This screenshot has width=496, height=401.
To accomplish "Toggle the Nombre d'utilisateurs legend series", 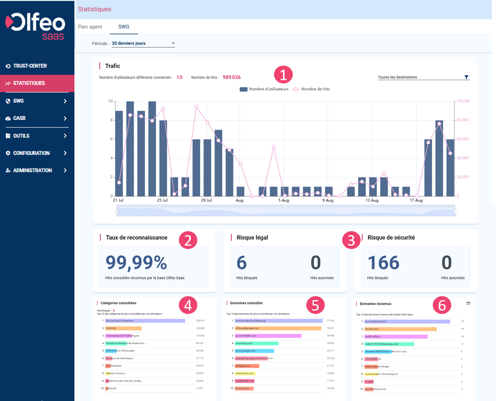I will point(264,89).
